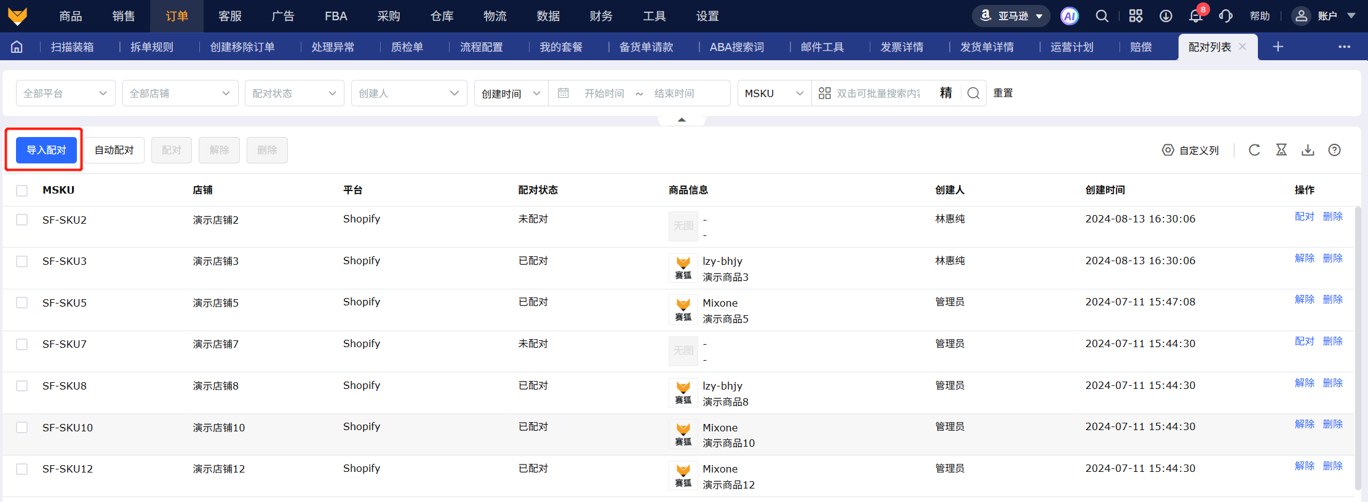The width and height of the screenshot is (1368, 502).
Task: Click the fox logo in the header
Action: click(x=18, y=16)
